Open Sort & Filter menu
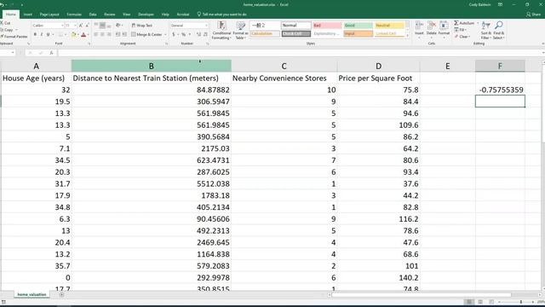 [485, 31]
